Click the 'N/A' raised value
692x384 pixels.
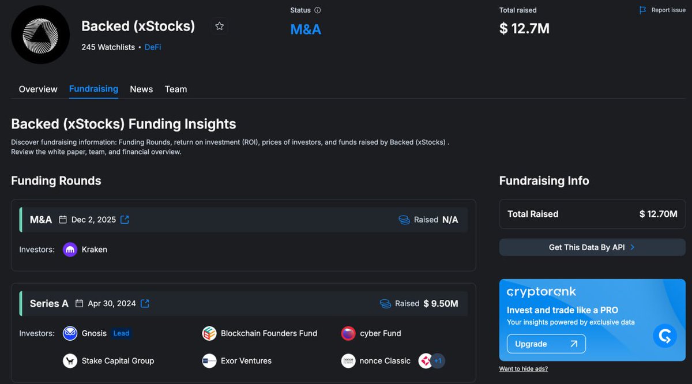[x=450, y=220]
